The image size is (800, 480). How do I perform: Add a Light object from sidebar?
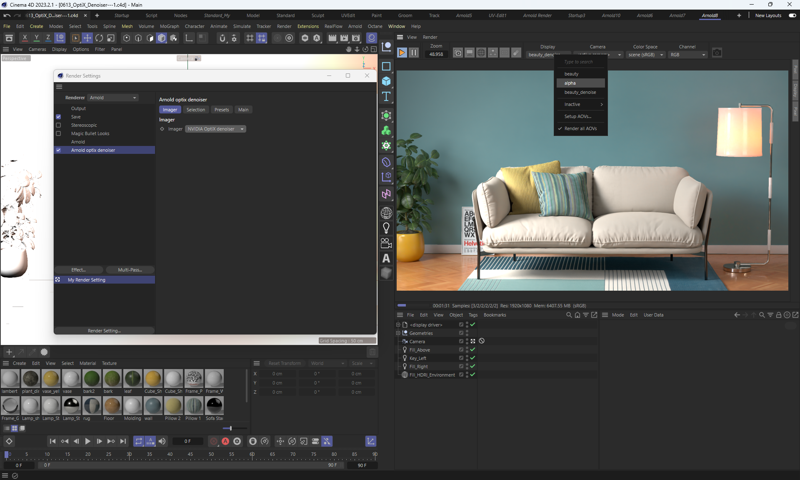click(x=386, y=228)
